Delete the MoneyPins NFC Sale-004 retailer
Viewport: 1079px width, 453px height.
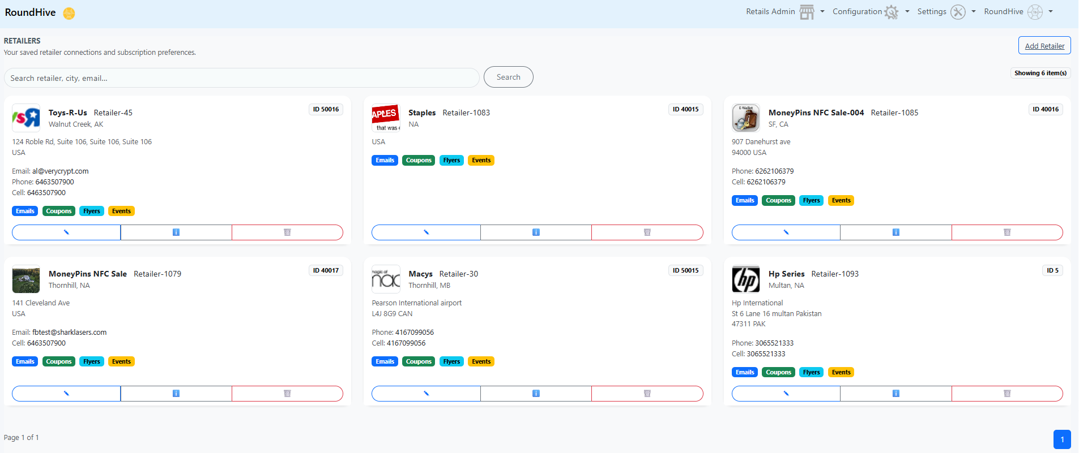[1007, 232]
